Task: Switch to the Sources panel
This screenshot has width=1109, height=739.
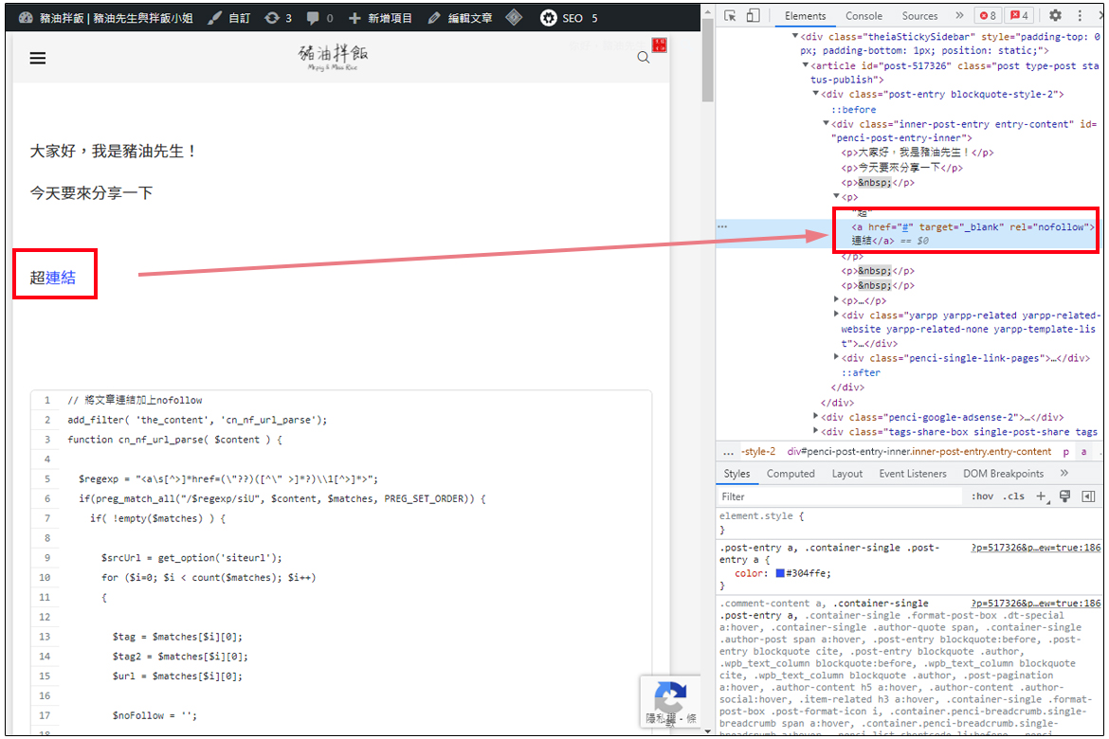Action: coord(919,15)
